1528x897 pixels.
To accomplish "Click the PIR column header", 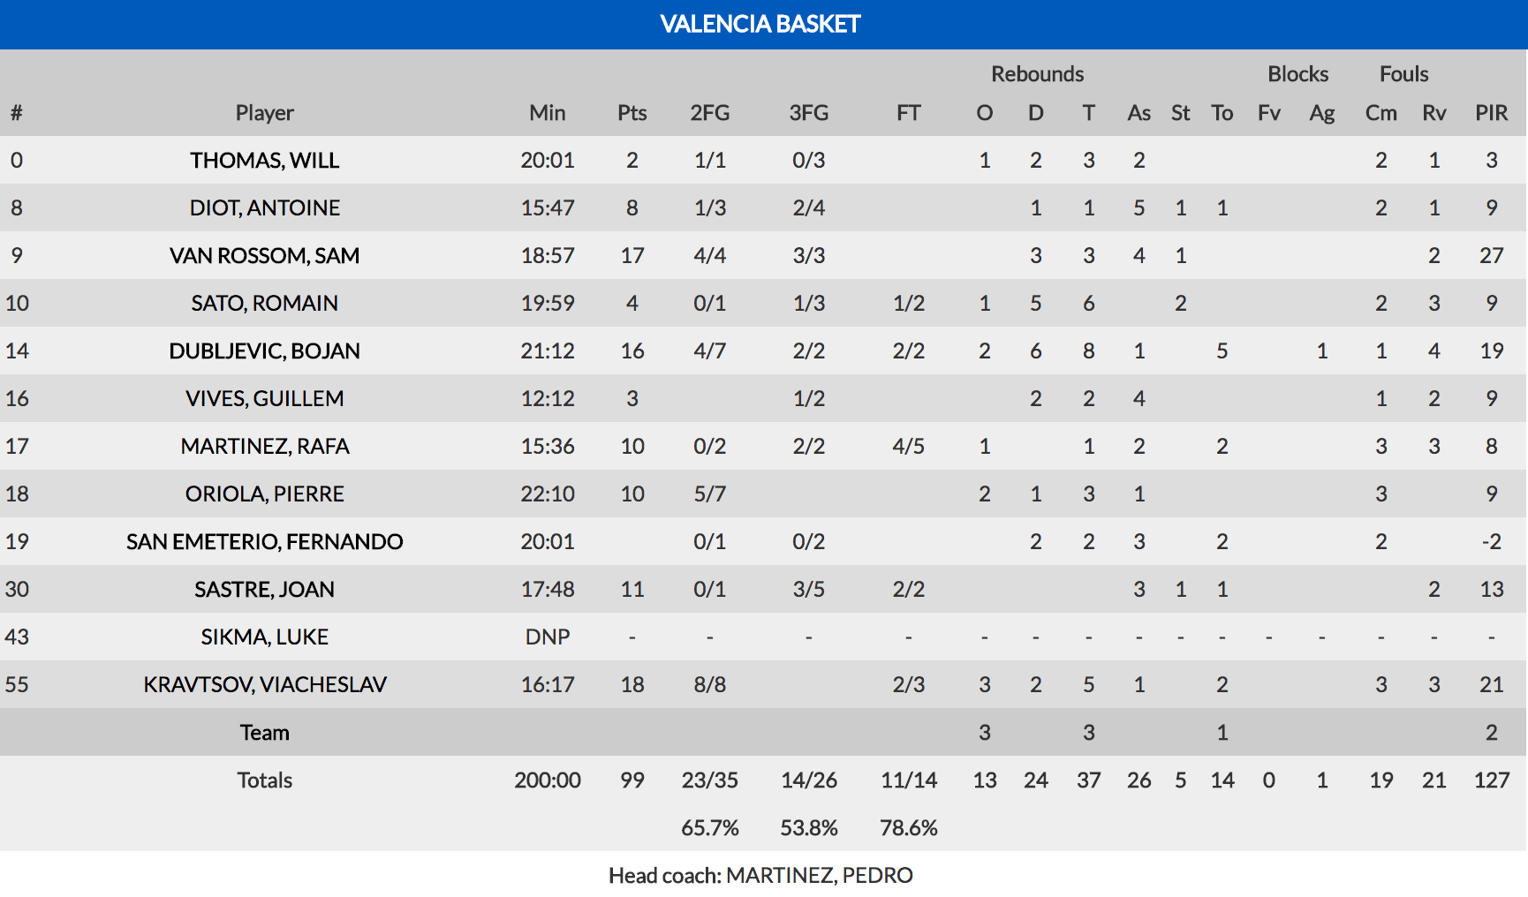I will (1491, 113).
